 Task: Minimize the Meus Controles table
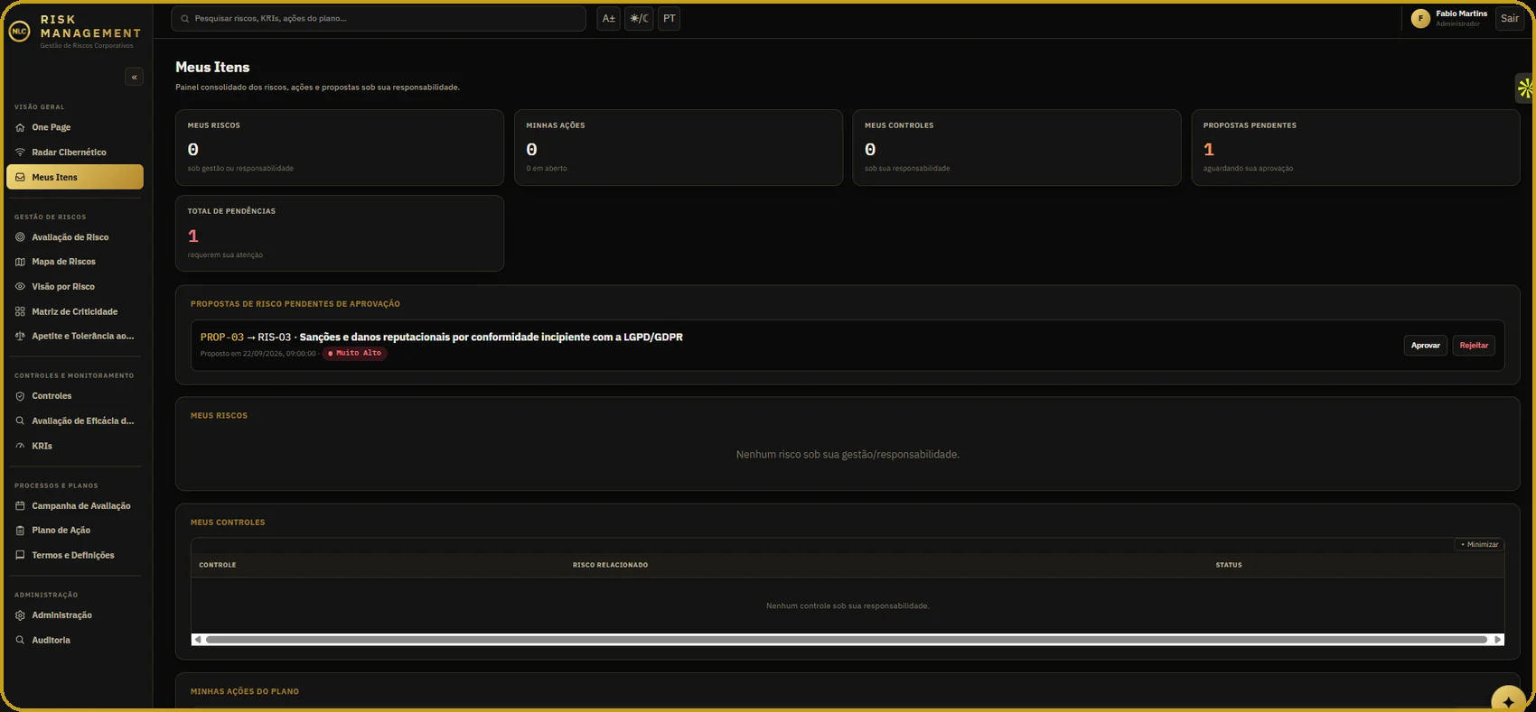tap(1479, 544)
